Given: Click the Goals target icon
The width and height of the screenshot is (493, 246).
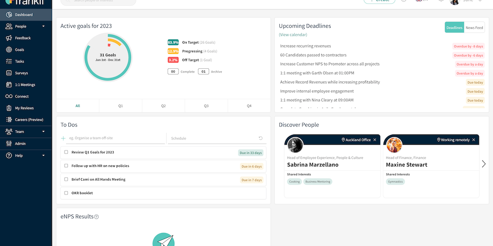Looking at the screenshot, I should 9,49.
